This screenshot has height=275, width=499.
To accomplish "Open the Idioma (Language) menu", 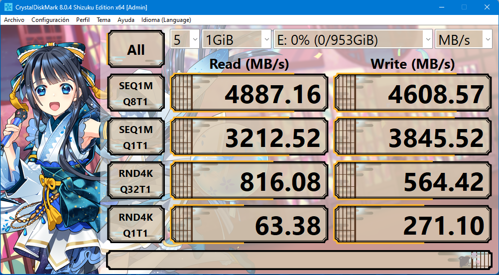I will click(x=166, y=20).
